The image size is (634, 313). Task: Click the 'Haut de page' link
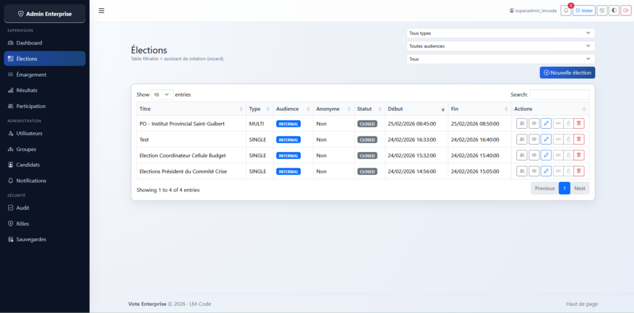[x=581, y=304]
